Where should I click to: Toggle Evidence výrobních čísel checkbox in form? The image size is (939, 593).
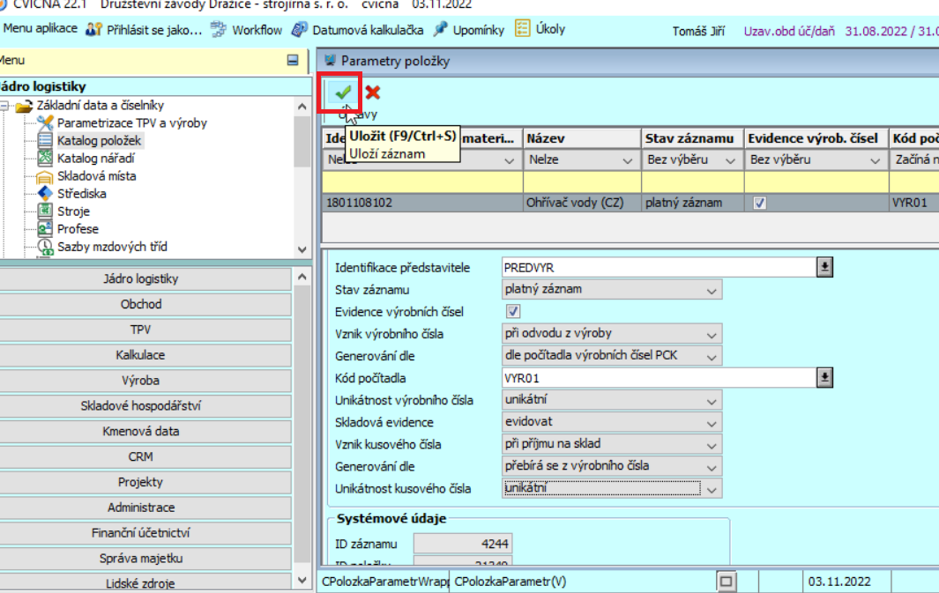click(513, 312)
